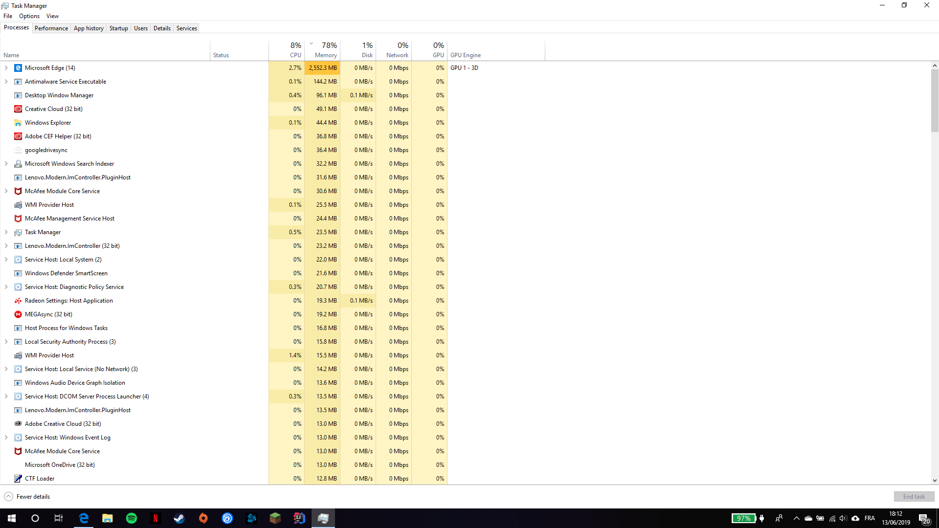
Task: Select the Windows Defender SmartScreen row
Action: point(224,273)
